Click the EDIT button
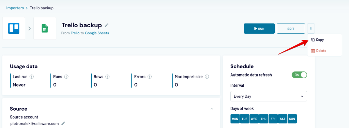 tap(291, 29)
